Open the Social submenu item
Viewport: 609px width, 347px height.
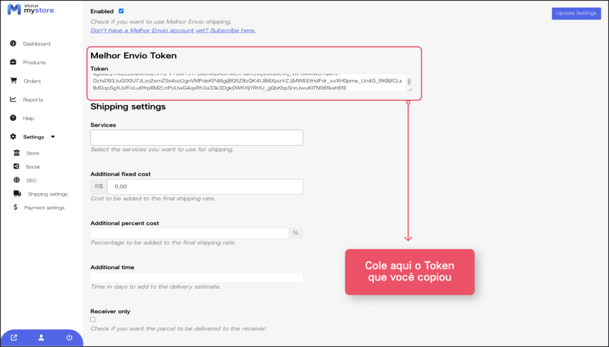32,167
